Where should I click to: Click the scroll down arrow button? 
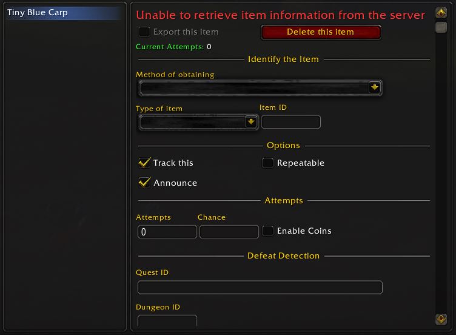[x=441, y=319]
